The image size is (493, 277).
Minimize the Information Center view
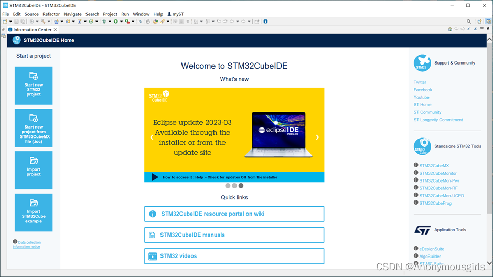pos(482,29)
